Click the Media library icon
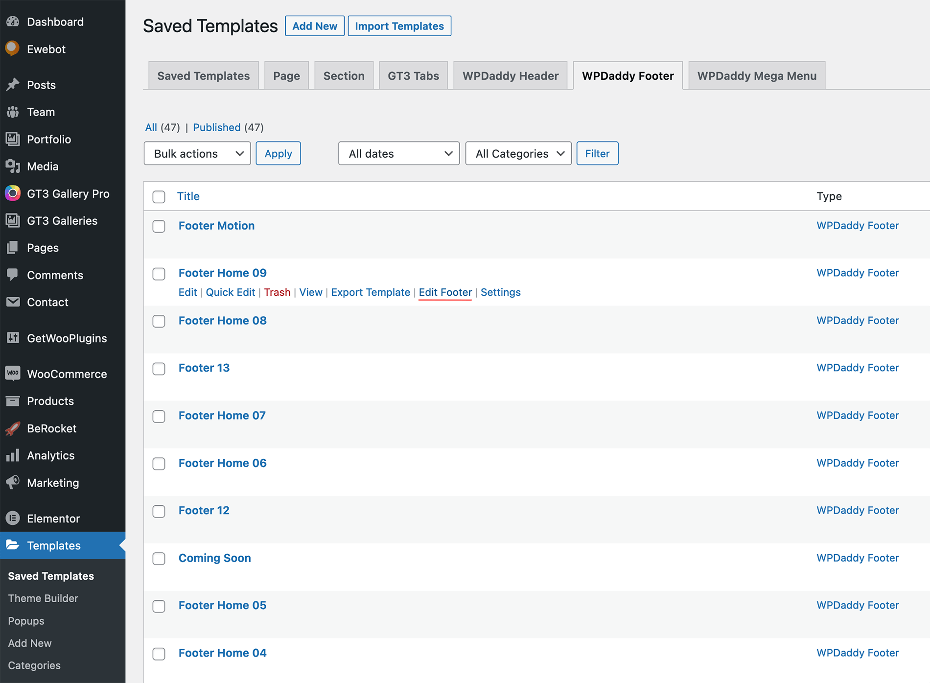This screenshot has height=683, width=930. pyautogui.click(x=13, y=166)
